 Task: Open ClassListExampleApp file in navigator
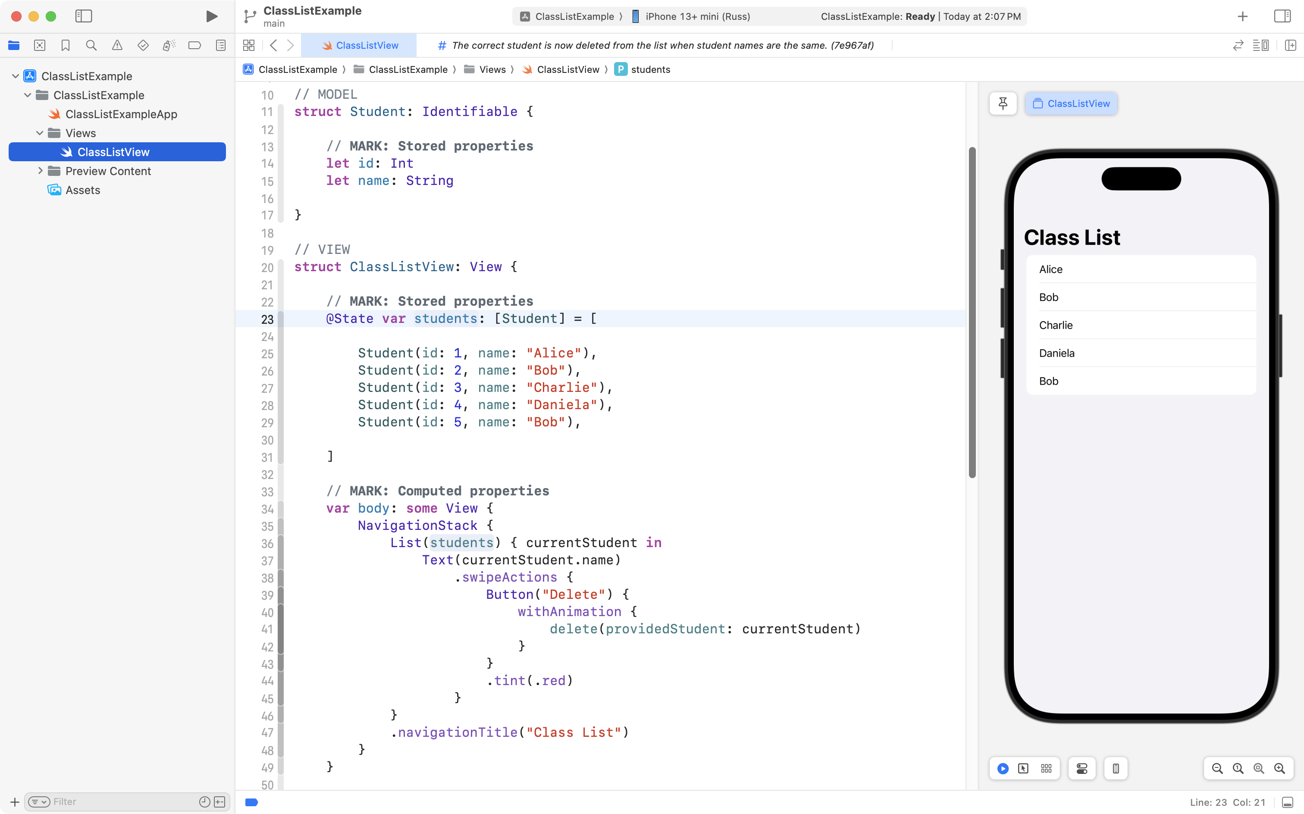coord(121,114)
